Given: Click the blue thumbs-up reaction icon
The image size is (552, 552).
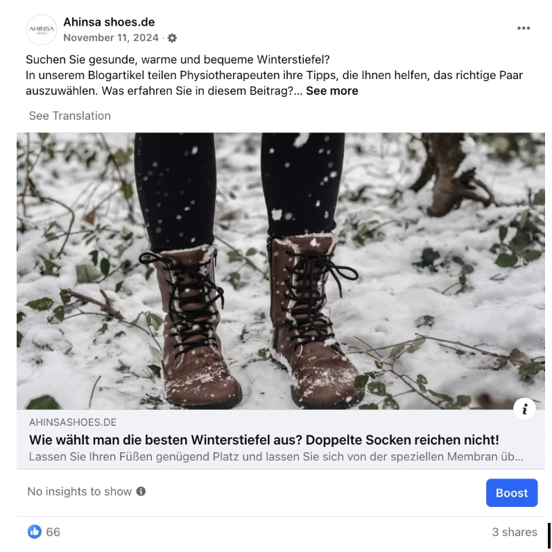Looking at the screenshot, I should tap(35, 532).
